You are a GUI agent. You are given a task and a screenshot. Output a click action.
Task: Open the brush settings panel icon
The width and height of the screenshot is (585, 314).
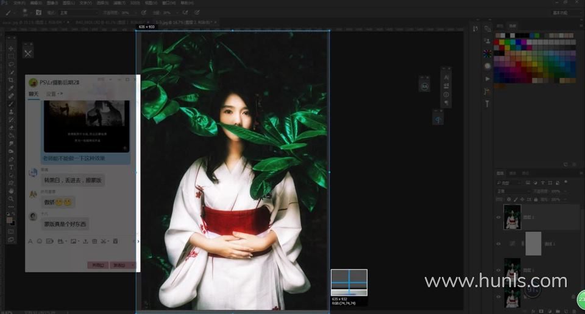coord(38,13)
